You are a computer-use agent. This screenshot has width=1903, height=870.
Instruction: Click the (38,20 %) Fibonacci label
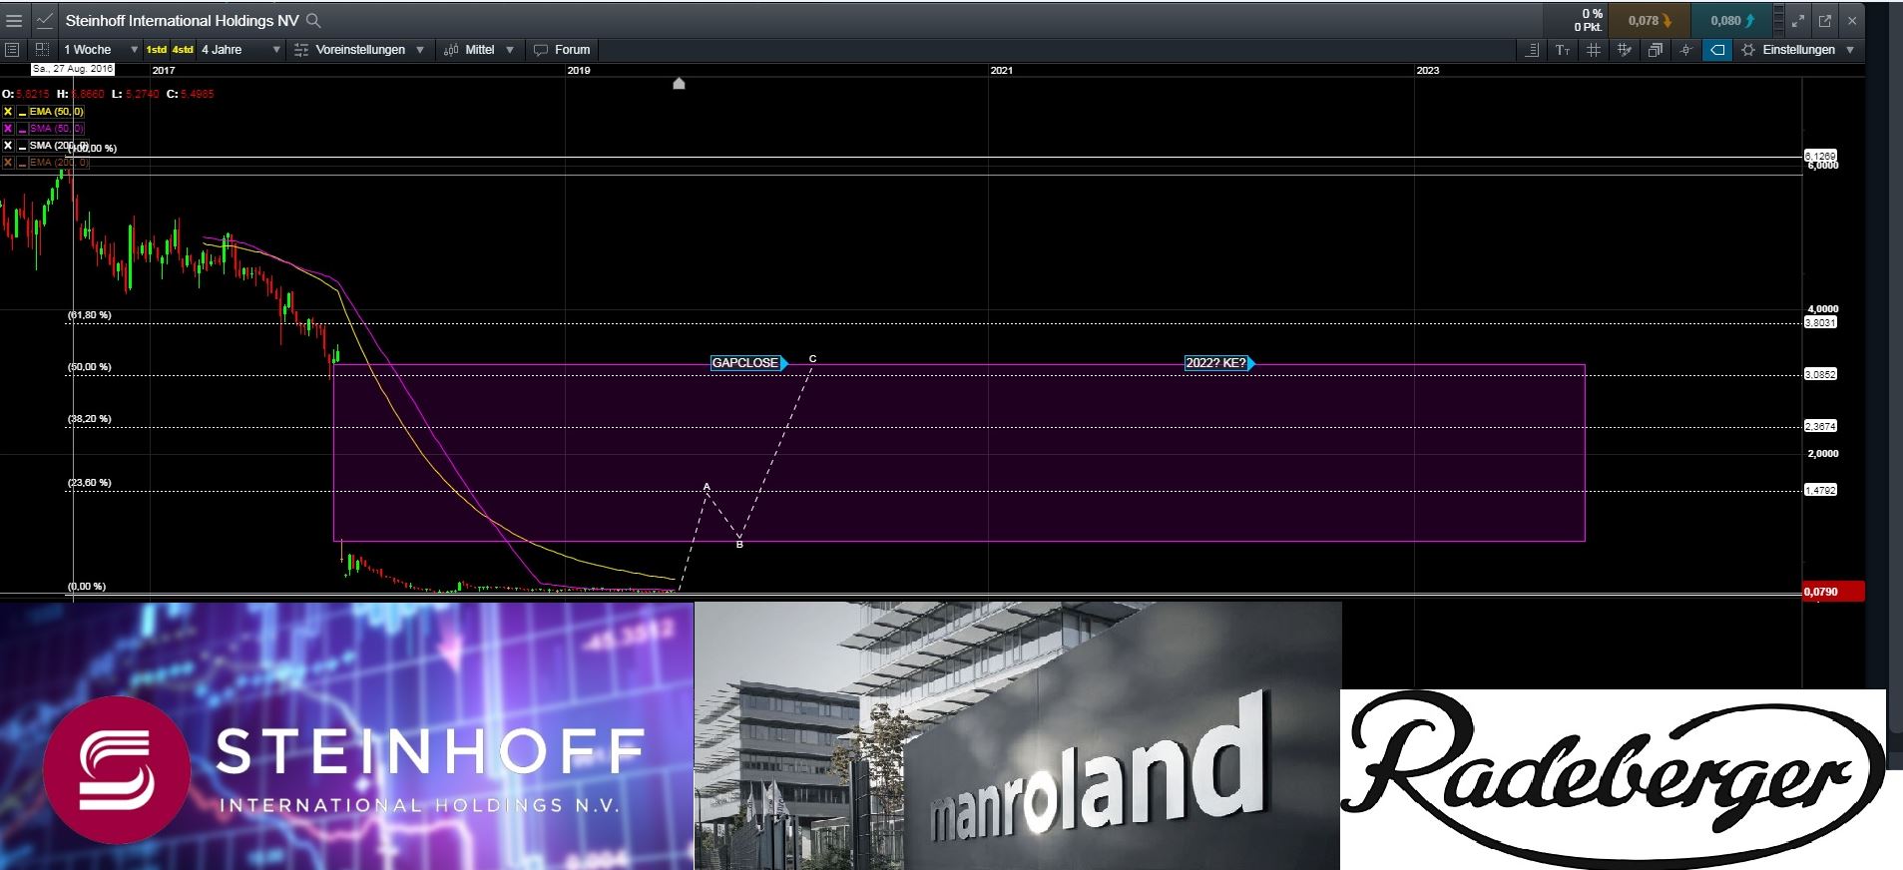(x=90, y=419)
